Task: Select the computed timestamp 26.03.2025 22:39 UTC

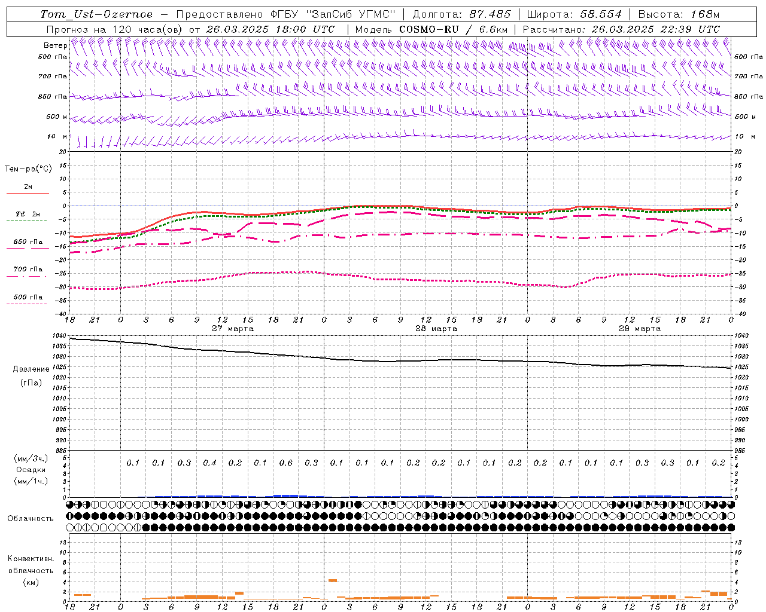Action: 656,29
